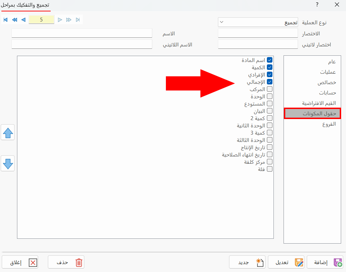Uncheck the اسم المادة checkbox
Image resolution: width=346 pixels, height=272 pixels.
tap(269, 60)
